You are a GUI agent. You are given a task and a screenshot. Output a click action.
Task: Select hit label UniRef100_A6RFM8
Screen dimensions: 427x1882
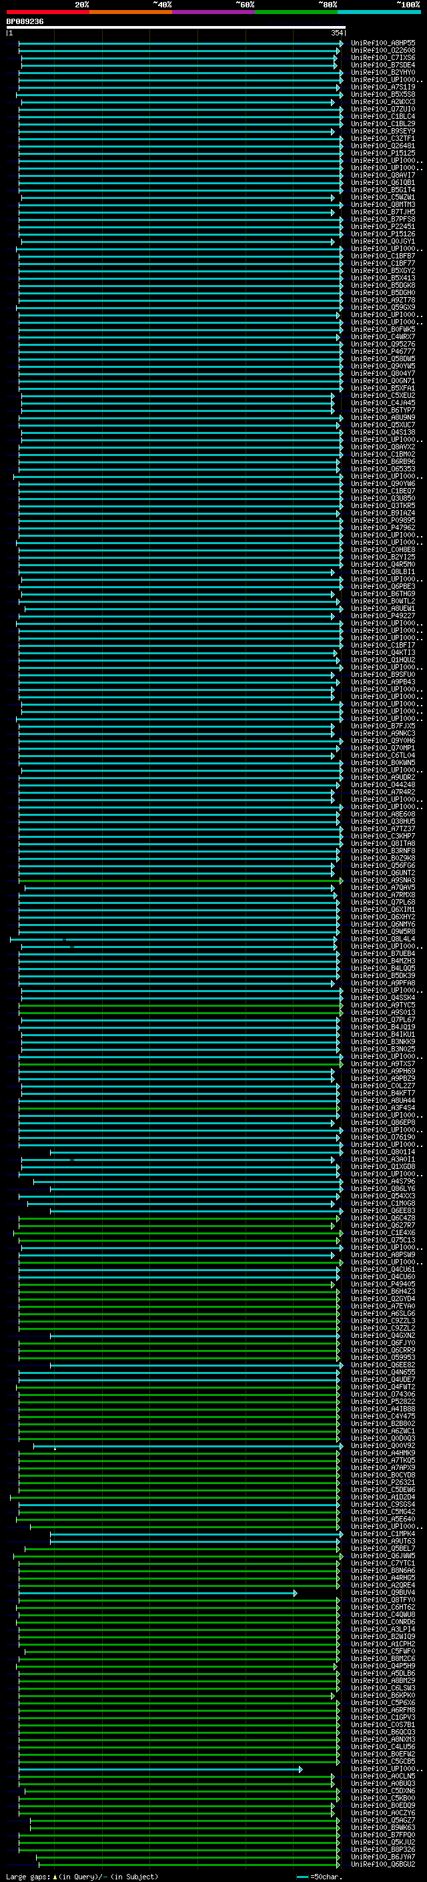point(383,1710)
